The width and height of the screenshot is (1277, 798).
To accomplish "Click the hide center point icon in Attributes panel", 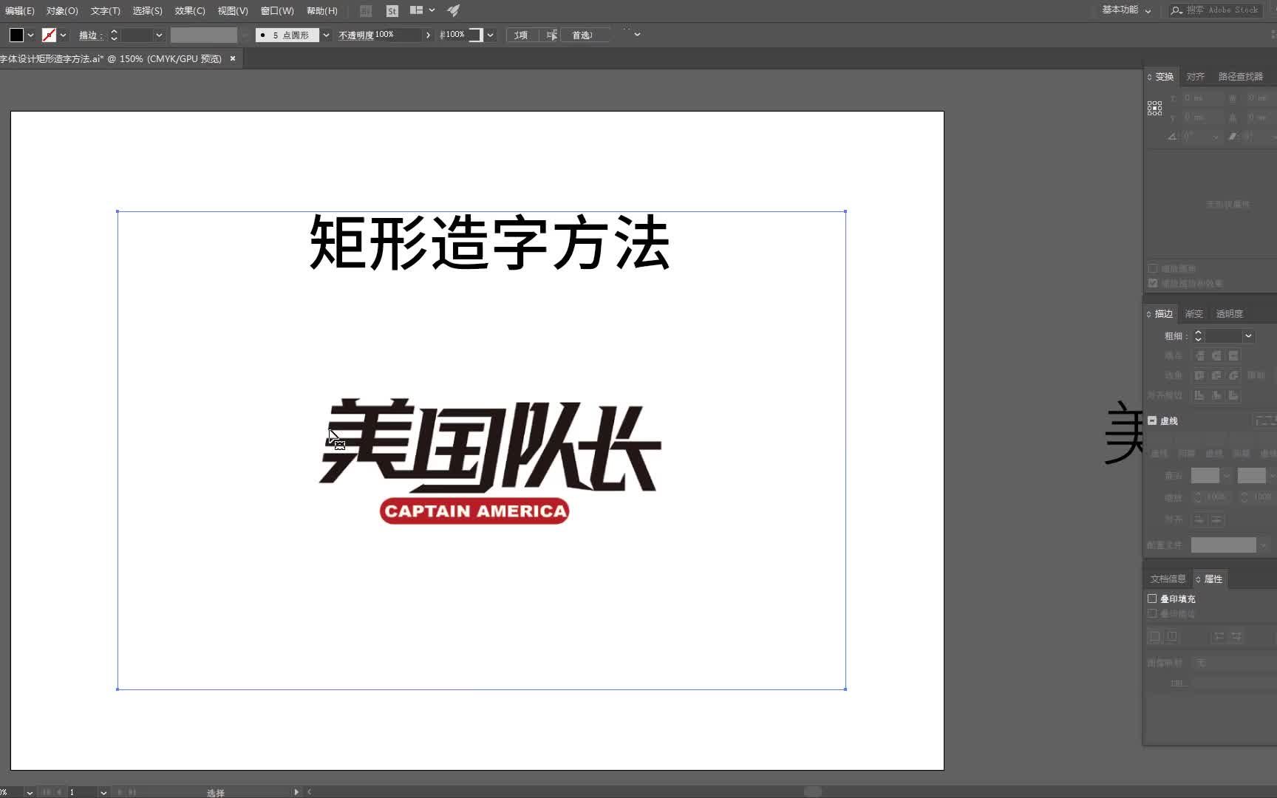I will point(1155,636).
